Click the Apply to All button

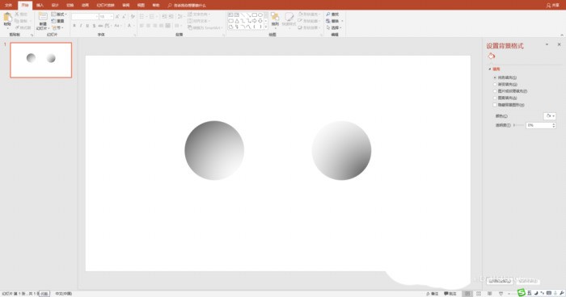500,281
